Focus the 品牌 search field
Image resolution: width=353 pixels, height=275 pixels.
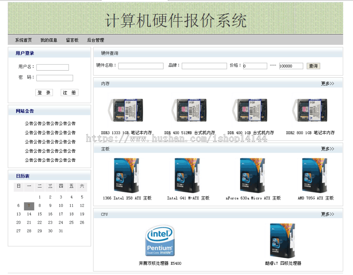(204, 66)
